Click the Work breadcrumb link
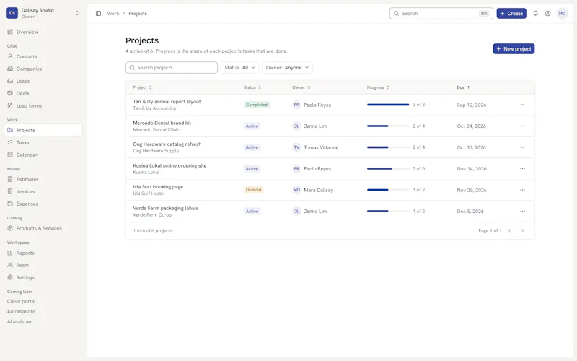The height and width of the screenshot is (361, 577). tap(113, 13)
